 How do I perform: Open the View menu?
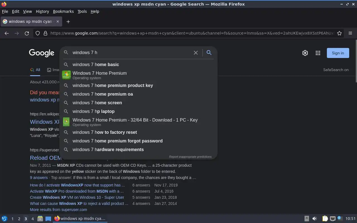27,11
